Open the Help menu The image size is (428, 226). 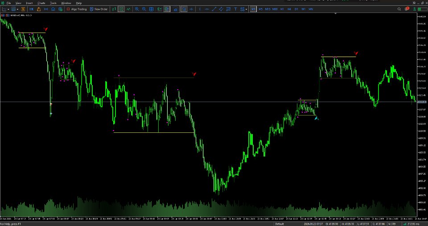(x=78, y=3)
